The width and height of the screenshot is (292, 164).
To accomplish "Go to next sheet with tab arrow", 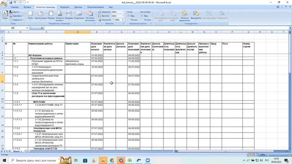I will 7,151.
